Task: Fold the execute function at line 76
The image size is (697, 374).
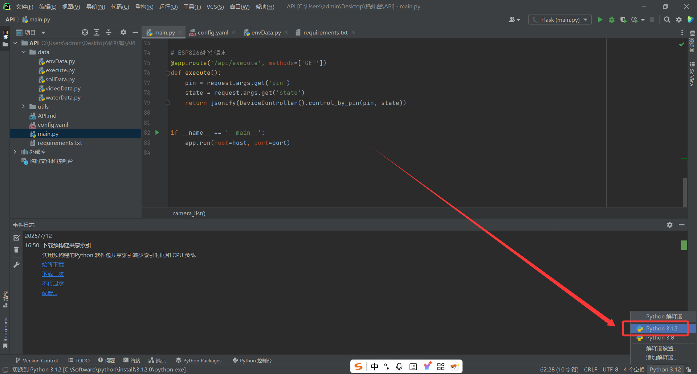Action: 168,73
